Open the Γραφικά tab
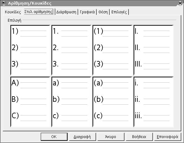This screenshot has height=143, width=184. point(87,12)
